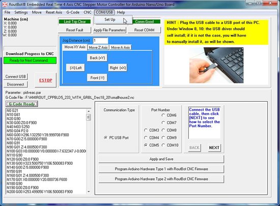The height and width of the screenshot is (206, 280).
Task: Click the Parameter : pidveac.par text
Action: [x=23, y=93]
